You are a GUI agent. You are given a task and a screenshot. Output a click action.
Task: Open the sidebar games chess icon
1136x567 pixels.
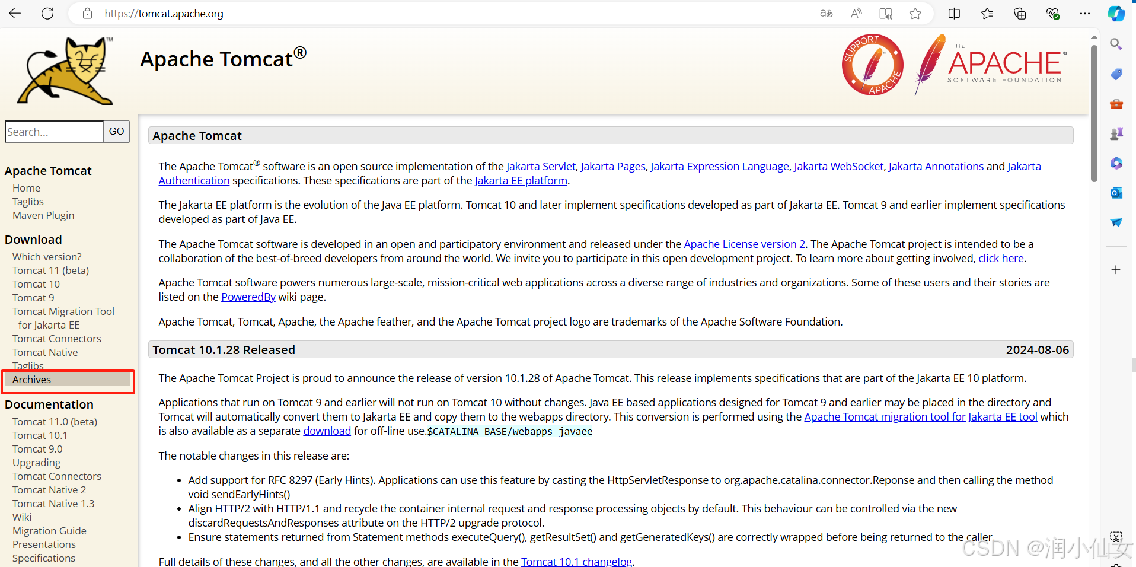tap(1116, 133)
